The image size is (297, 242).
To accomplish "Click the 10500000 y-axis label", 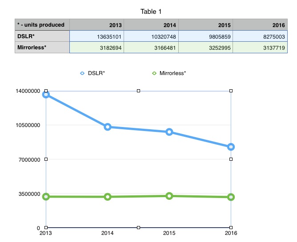I will (x=28, y=125).
